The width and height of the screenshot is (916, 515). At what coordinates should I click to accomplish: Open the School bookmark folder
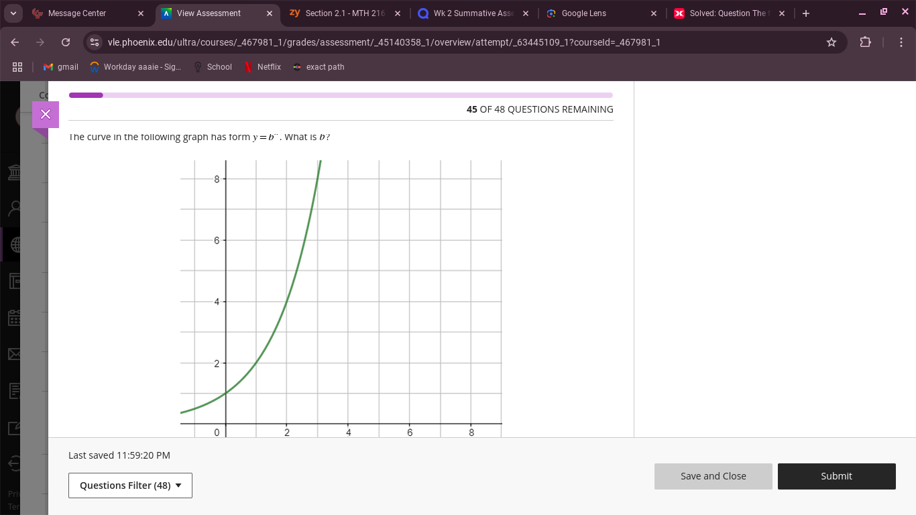(213, 67)
